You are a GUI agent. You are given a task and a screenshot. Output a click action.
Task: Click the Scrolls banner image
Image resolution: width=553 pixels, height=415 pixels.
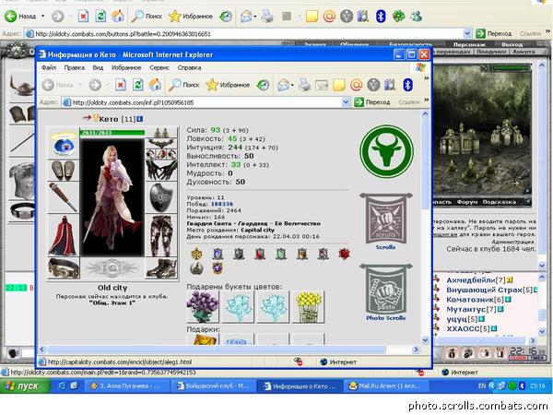tap(386, 218)
